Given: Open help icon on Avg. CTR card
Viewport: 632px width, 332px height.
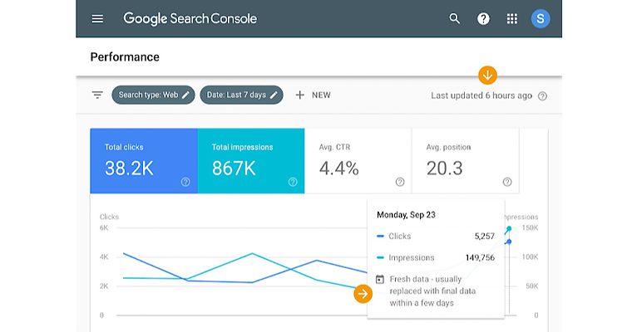Looking at the screenshot, I should coord(400,182).
